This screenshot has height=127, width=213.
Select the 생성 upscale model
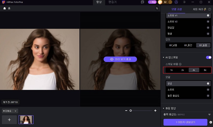pyautogui.click(x=188, y=84)
